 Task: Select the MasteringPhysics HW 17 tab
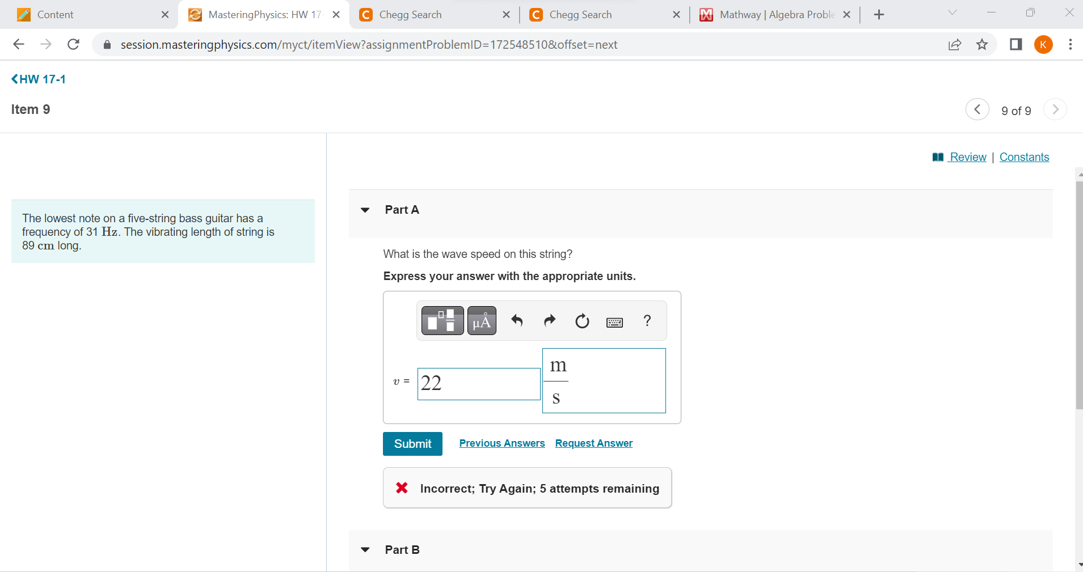pos(264,15)
